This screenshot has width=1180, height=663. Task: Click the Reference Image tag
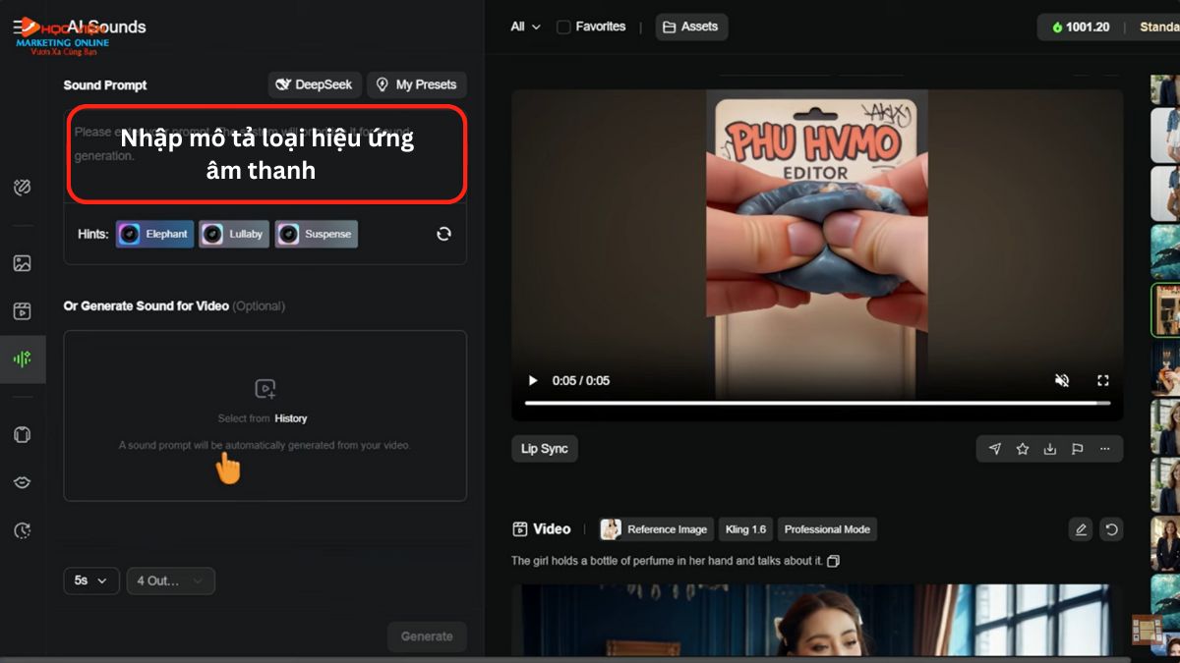(656, 529)
